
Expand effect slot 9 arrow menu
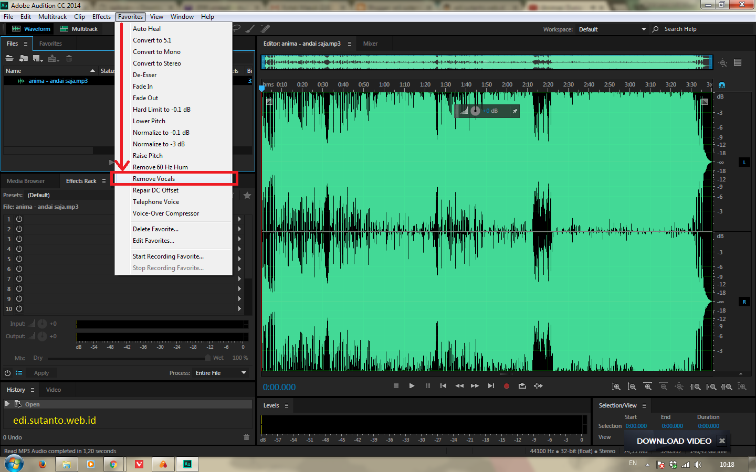[x=240, y=299]
